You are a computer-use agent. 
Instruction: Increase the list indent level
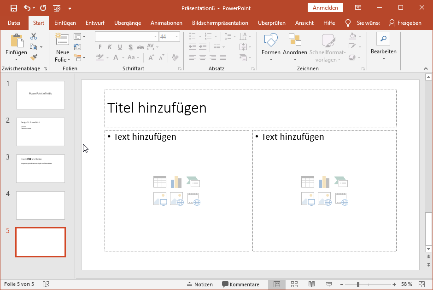point(203,46)
